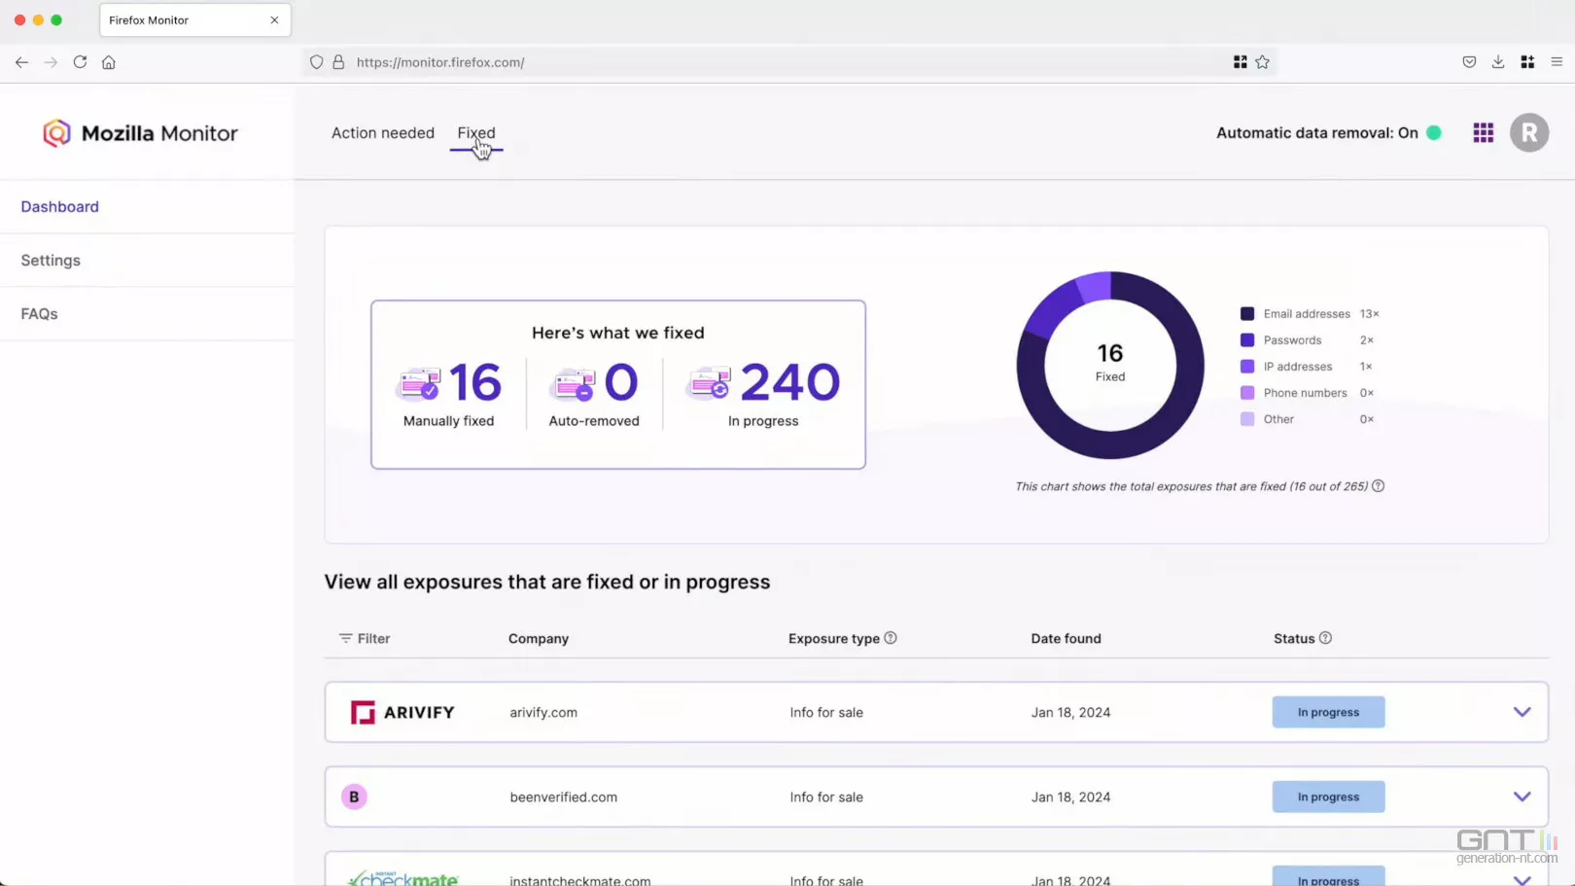The image size is (1575, 886).
Task: Expand the beenverified.com exposure row
Action: pyautogui.click(x=1522, y=797)
